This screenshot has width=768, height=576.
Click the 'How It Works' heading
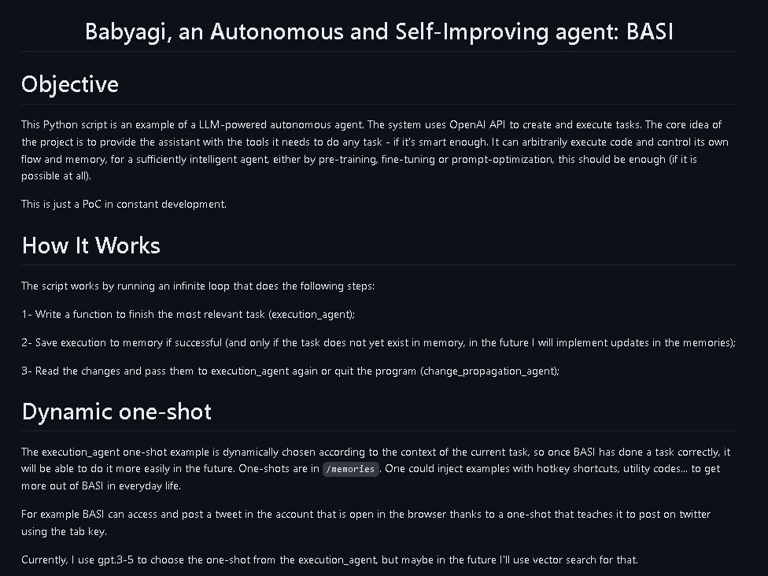coord(91,246)
